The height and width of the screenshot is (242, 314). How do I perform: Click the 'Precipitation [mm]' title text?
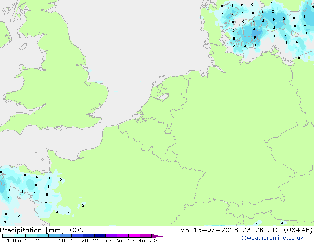click(x=32, y=230)
